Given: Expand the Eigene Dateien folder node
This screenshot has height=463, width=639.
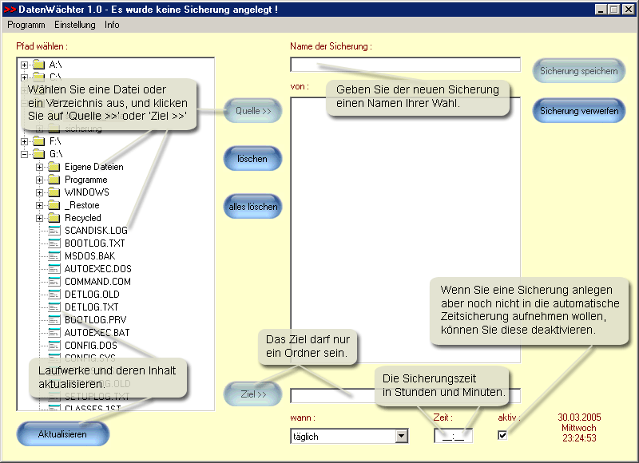Looking at the screenshot, I should [40, 167].
